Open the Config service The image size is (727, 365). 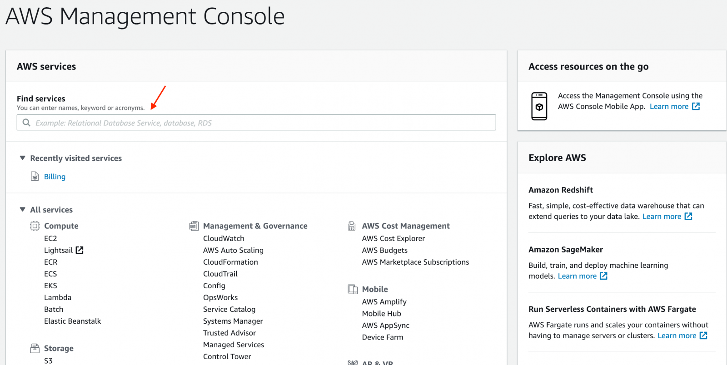point(214,286)
